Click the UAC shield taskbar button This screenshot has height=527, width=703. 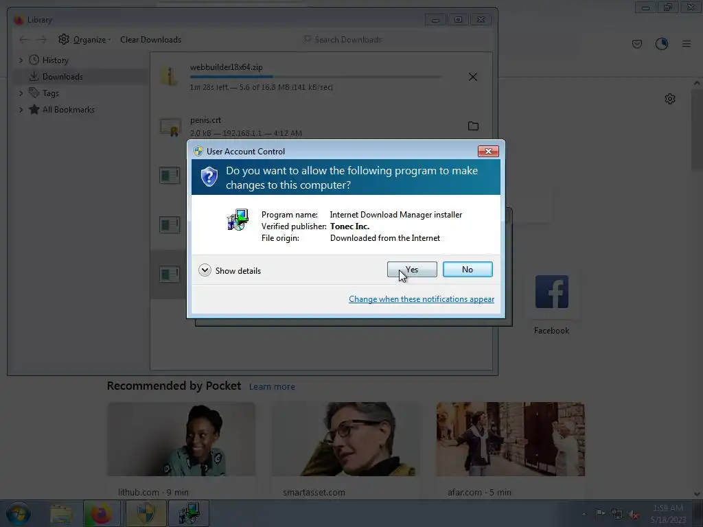tap(146, 513)
